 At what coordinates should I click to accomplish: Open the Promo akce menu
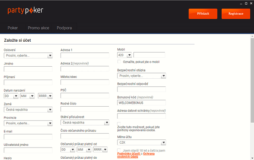pos(38,28)
